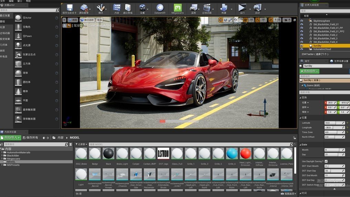Click the Latitude value input field

[x=333, y=123]
